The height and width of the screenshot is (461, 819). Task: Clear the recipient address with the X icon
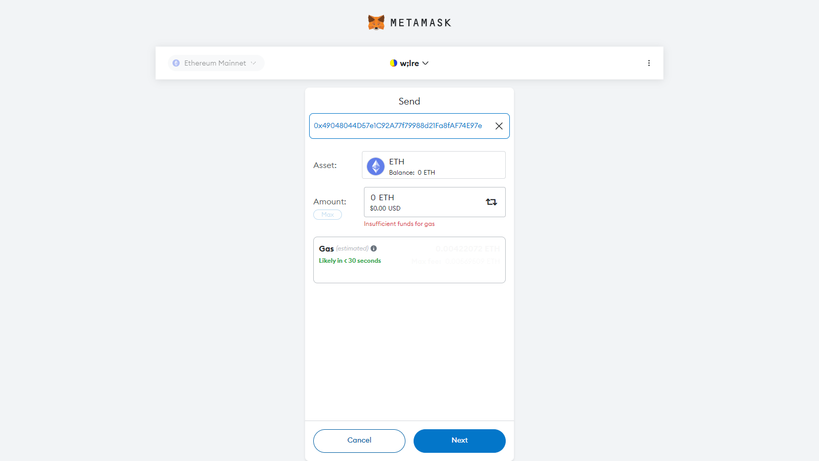click(499, 125)
